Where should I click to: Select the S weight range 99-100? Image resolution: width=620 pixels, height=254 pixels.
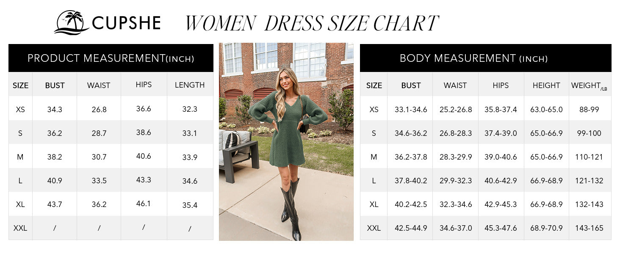pos(589,133)
